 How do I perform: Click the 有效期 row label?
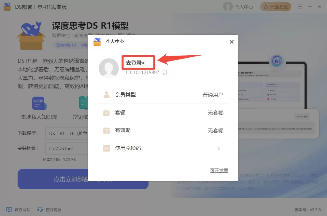pyautogui.click(x=122, y=130)
